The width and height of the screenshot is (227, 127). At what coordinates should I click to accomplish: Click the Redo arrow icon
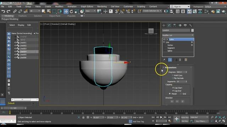tap(9, 11)
